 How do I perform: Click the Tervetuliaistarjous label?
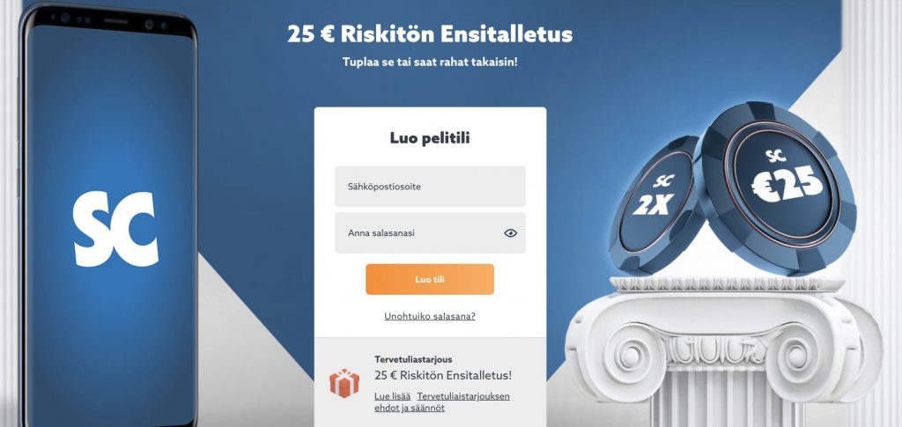coord(413,360)
